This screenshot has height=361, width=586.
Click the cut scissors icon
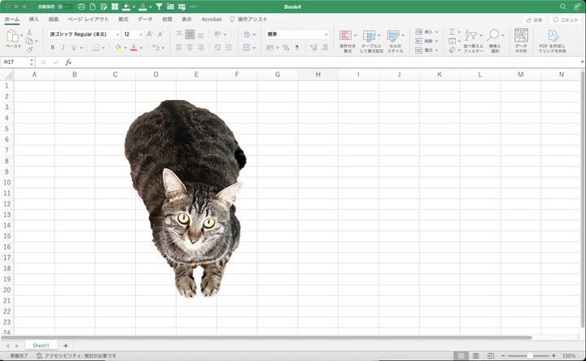click(30, 33)
